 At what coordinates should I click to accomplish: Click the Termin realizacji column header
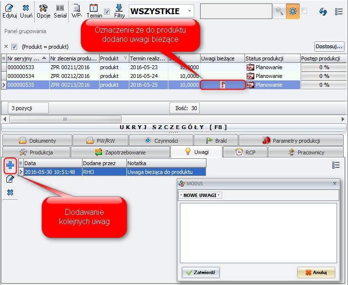[148, 58]
